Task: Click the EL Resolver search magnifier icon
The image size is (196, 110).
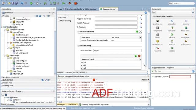Action: tap(141, 27)
